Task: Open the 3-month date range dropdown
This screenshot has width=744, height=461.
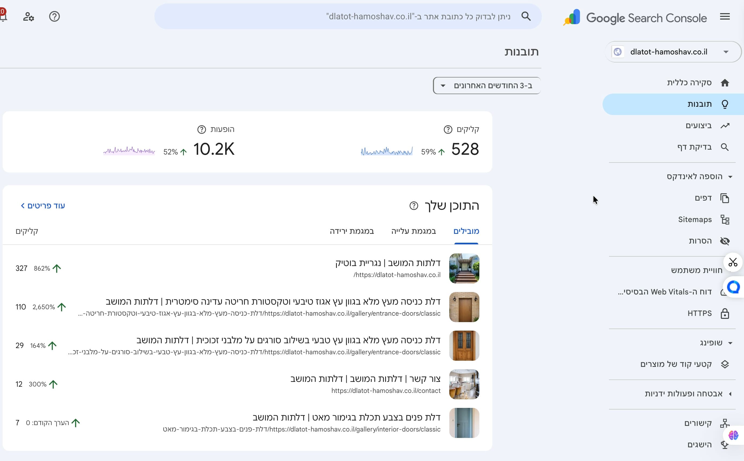Action: click(486, 85)
